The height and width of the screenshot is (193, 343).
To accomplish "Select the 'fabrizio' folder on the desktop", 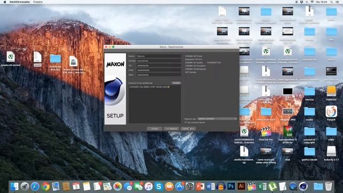I will coord(309,92).
